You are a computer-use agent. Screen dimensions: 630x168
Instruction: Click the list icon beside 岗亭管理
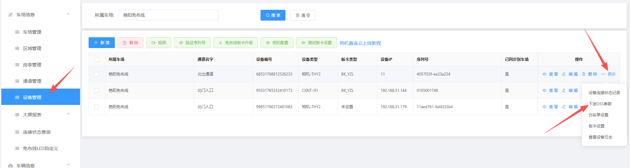[17, 65]
